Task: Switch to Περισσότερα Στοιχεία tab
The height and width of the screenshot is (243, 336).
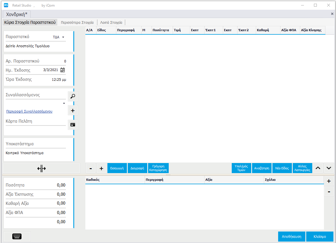Action: [77, 22]
